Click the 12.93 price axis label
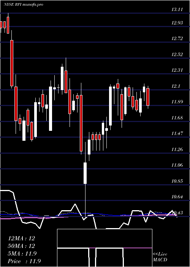Viewport: 190px width, 267px height. (x=177, y=23)
